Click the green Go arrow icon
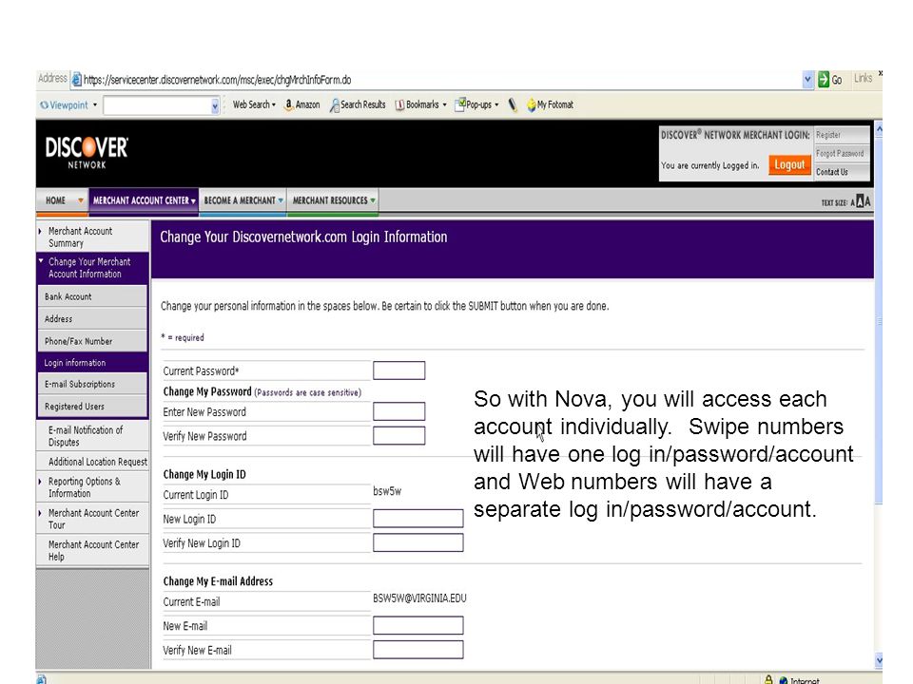The width and height of the screenshot is (913, 684). pos(824,80)
